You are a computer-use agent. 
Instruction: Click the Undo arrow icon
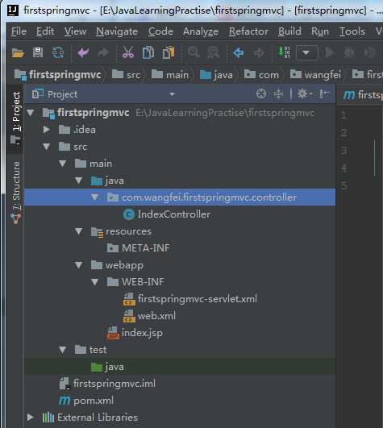[83, 52]
